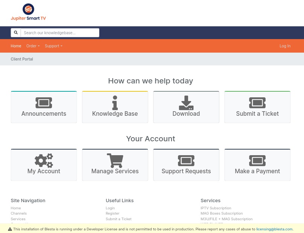Open My Account via gears icon
Screen dimensions: 304x233
44,160
